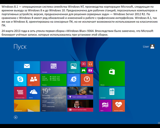This screenshot has width=160, height=128.
Task: Open the Xbox Games controller tile
Action: coord(84,70)
